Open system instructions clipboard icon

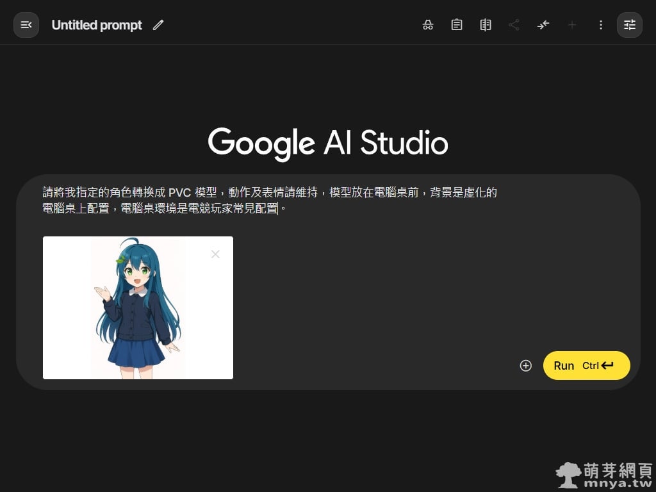tap(457, 25)
